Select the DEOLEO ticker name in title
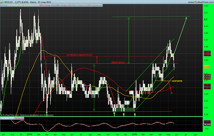 [x=9, y=2]
